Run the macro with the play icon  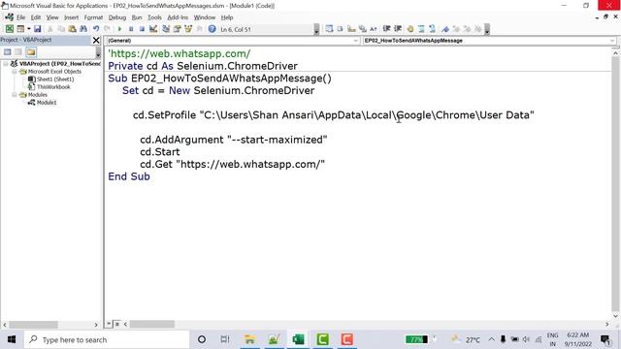[x=119, y=29]
